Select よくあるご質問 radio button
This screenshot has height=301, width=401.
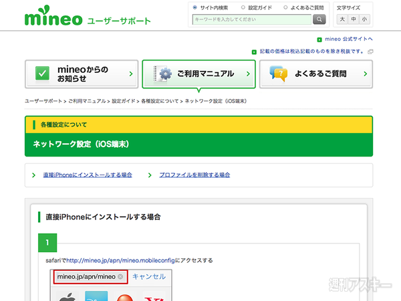[285, 7]
